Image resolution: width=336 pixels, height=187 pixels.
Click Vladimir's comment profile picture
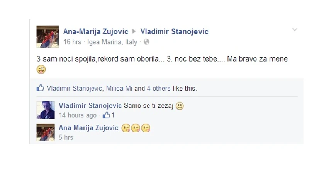point(46,110)
